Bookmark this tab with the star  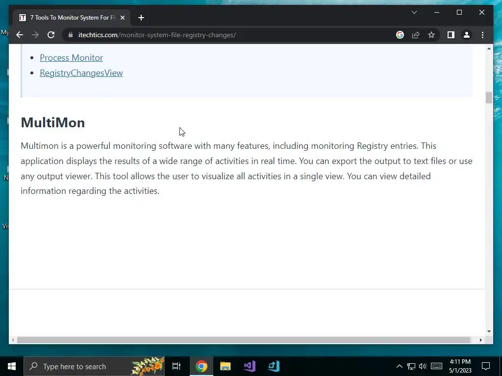[x=431, y=35]
